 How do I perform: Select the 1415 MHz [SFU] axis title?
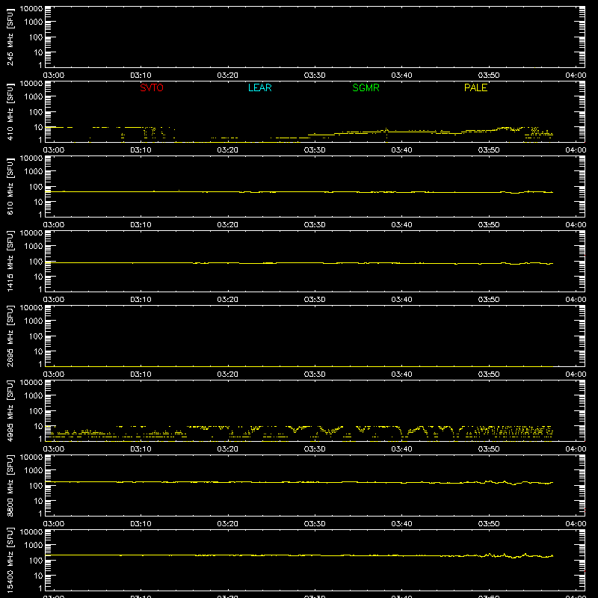(x=10, y=261)
